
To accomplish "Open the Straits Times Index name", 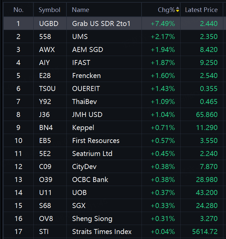I will click(x=102, y=232).
